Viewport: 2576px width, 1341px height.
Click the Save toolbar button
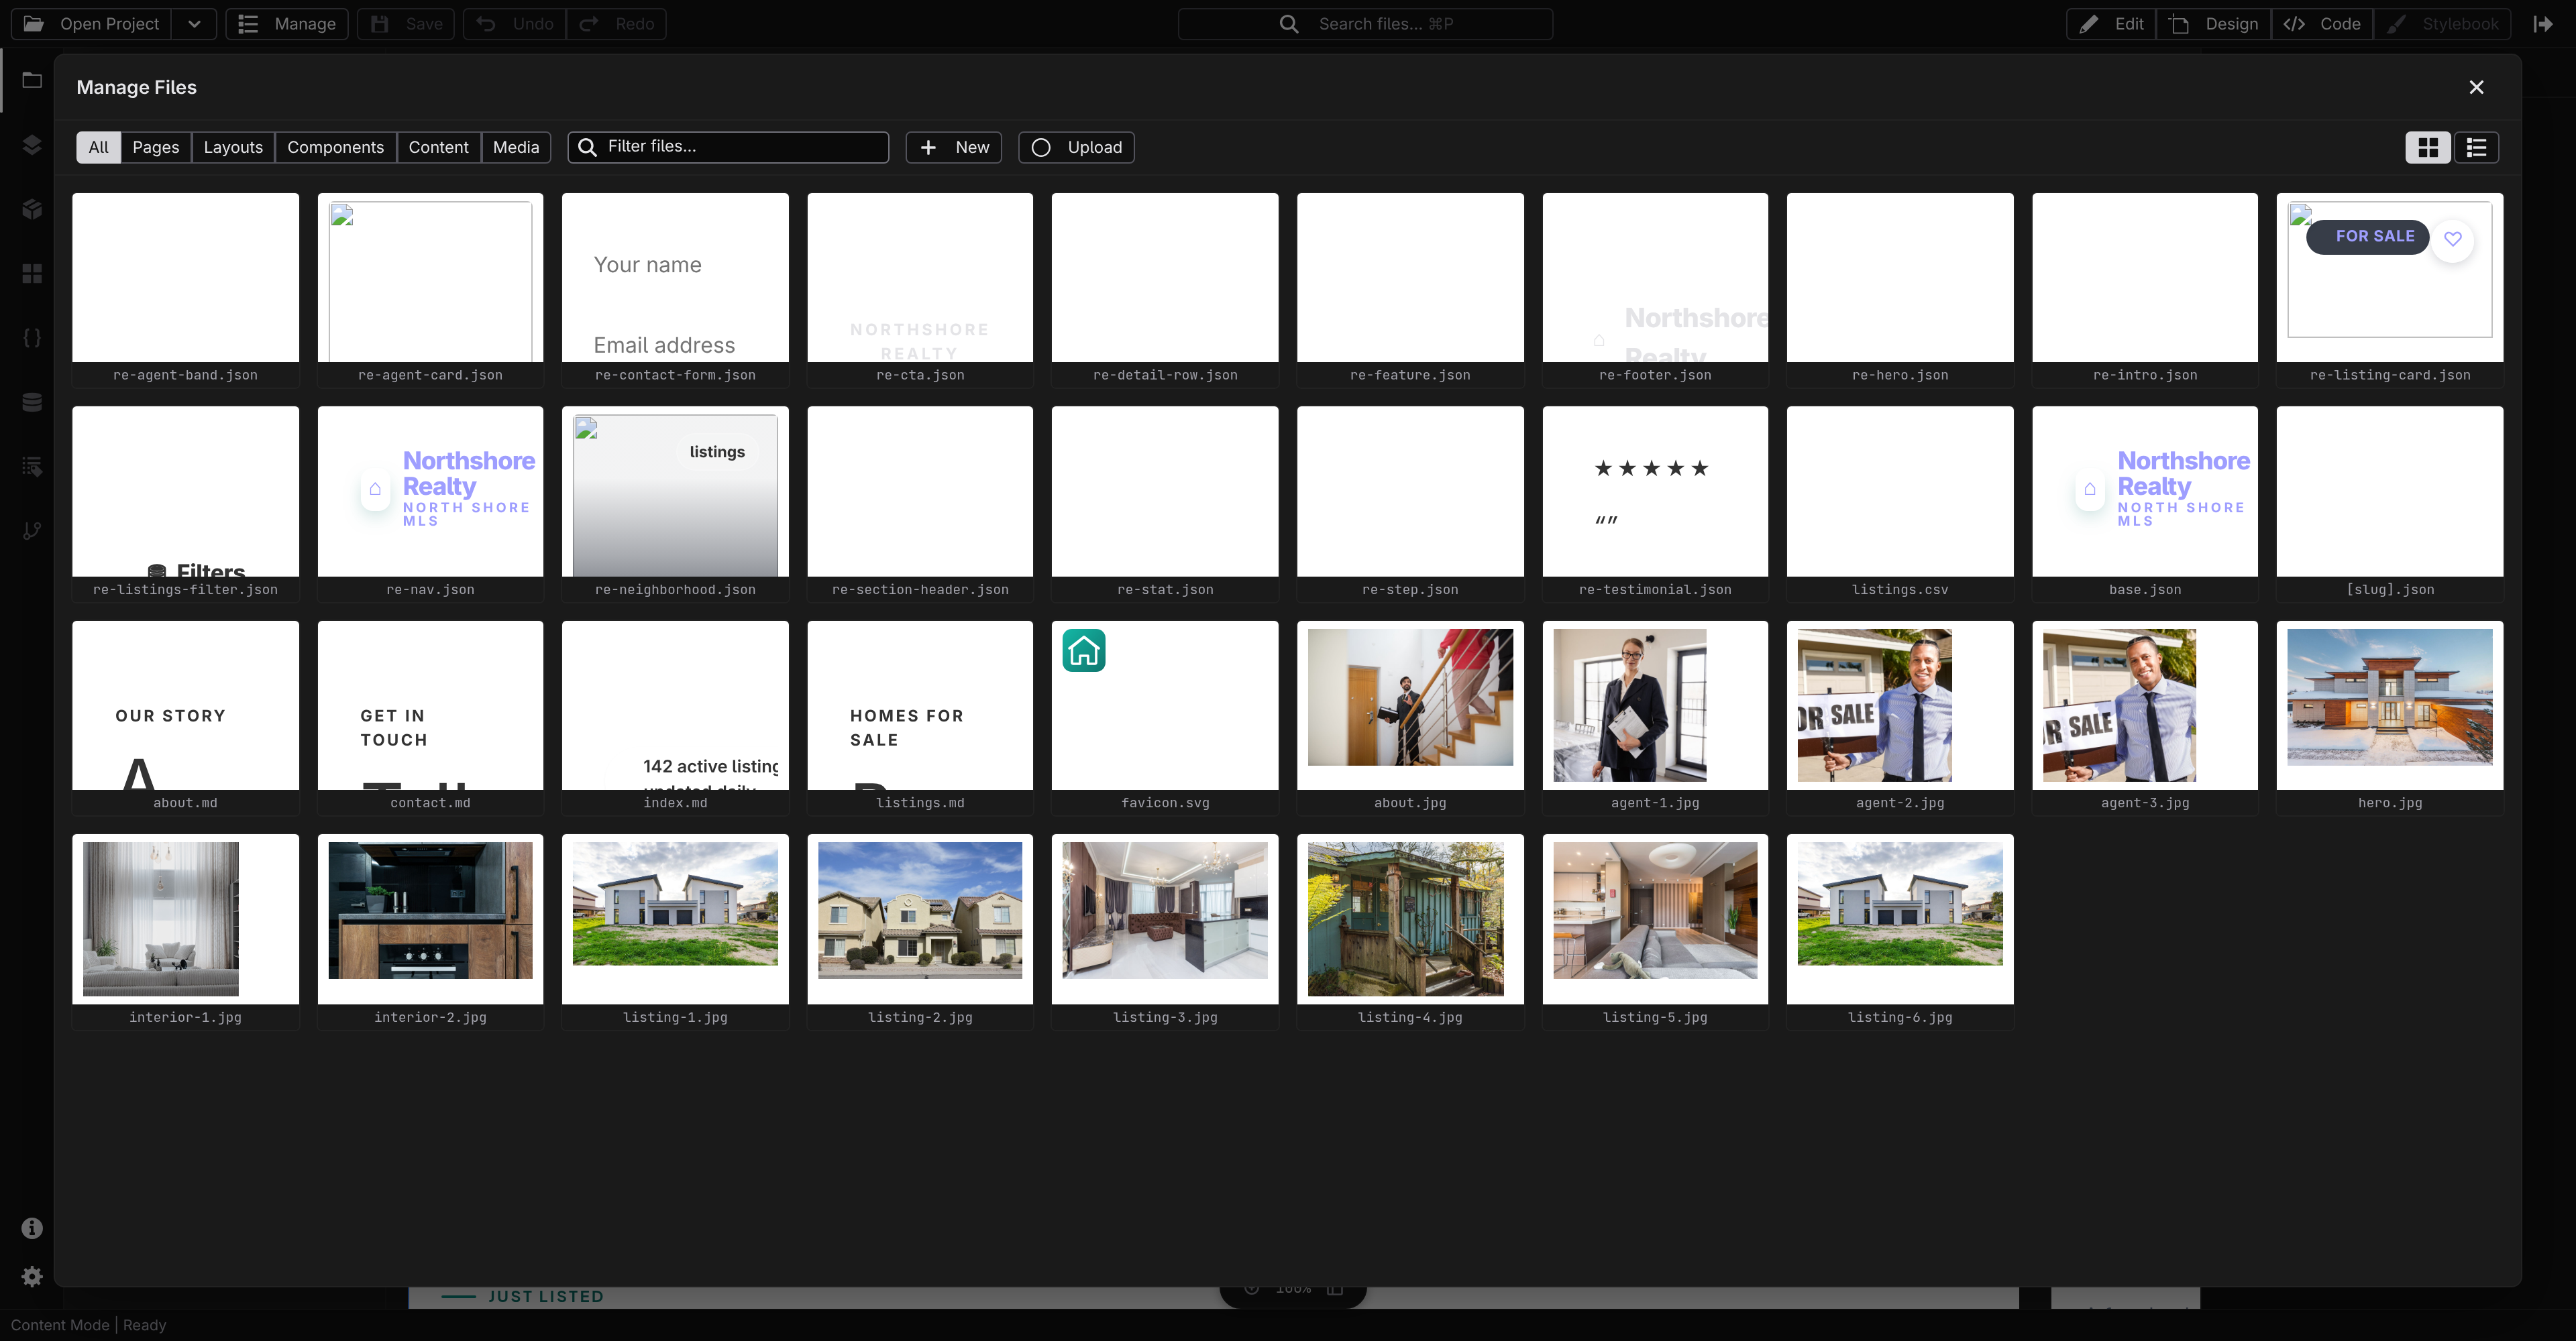[406, 24]
